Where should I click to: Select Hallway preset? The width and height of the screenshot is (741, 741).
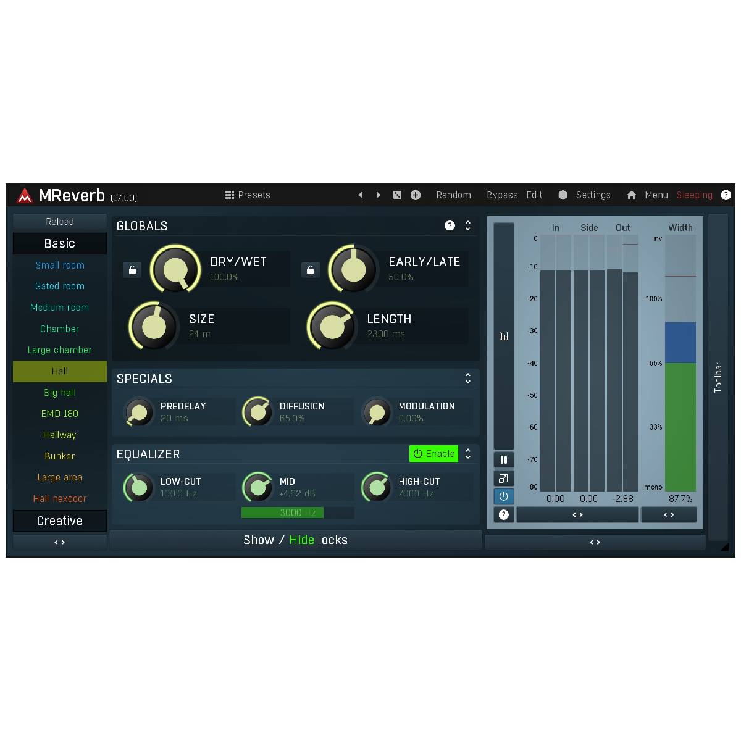coord(60,435)
